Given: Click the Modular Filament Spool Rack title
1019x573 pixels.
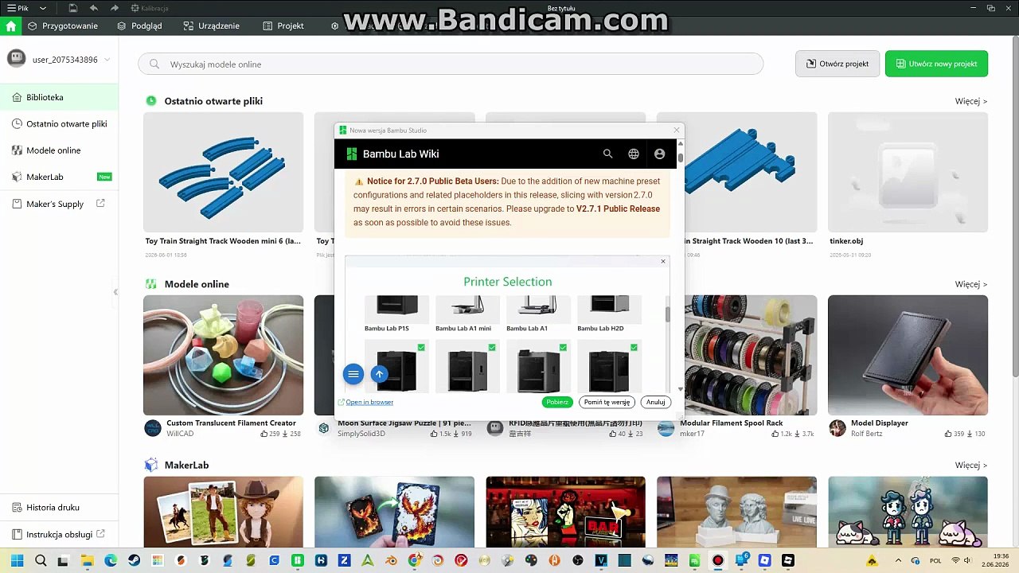Looking at the screenshot, I should tap(732, 423).
